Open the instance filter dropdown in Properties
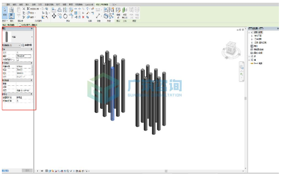This screenshot has width=283, height=176. (x=11, y=45)
